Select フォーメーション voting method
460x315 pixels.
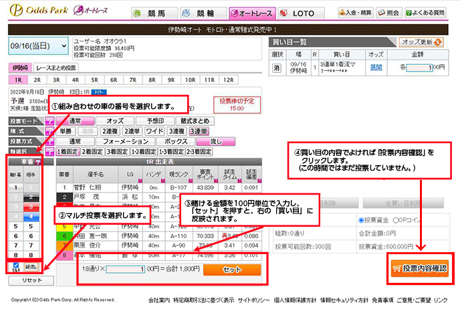point(126,142)
